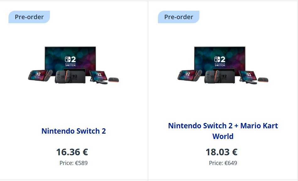The image size is (298, 181).
Task: Click the 16.36 € monthly price
Action: (x=72, y=152)
